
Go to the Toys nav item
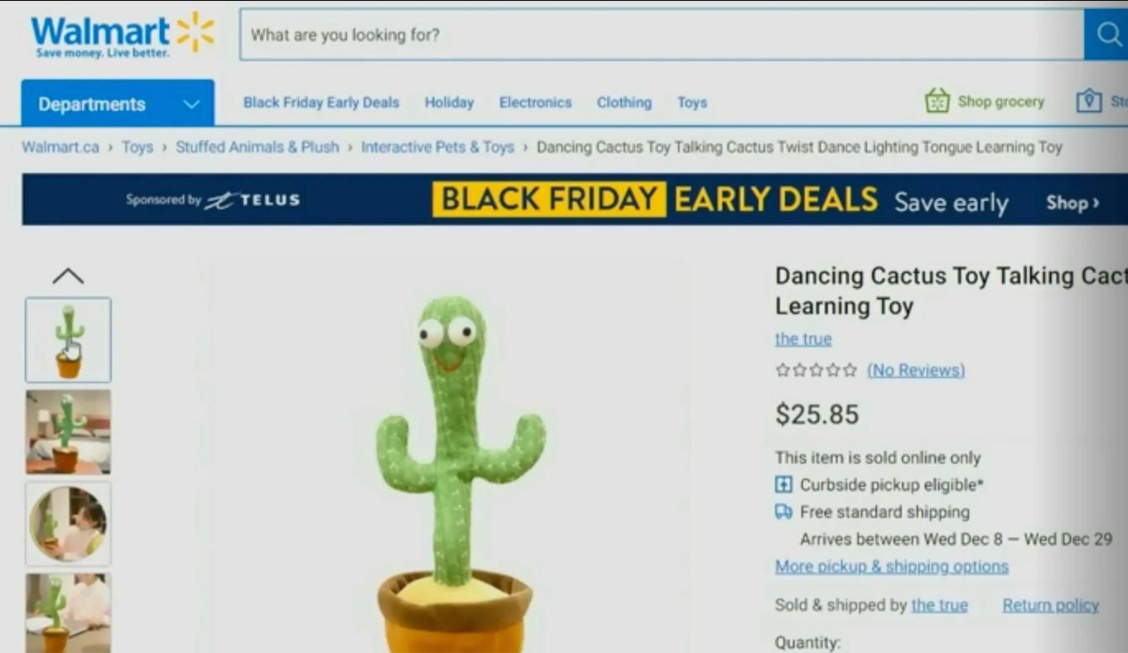click(692, 103)
